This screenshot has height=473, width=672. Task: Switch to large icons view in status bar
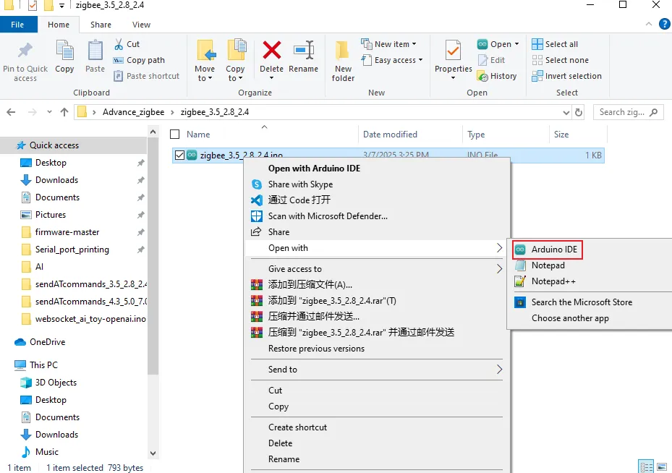pyautogui.click(x=662, y=466)
